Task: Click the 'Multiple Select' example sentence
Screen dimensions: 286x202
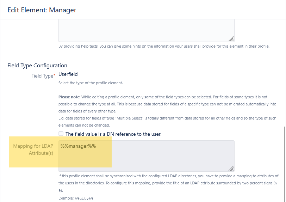Action: pyautogui.click(x=167, y=119)
